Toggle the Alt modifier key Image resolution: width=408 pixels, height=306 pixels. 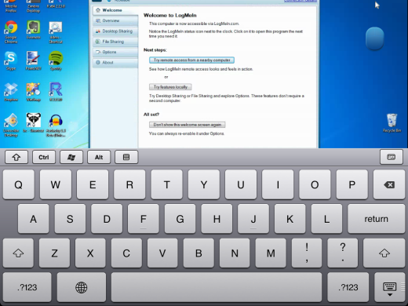coord(99,157)
